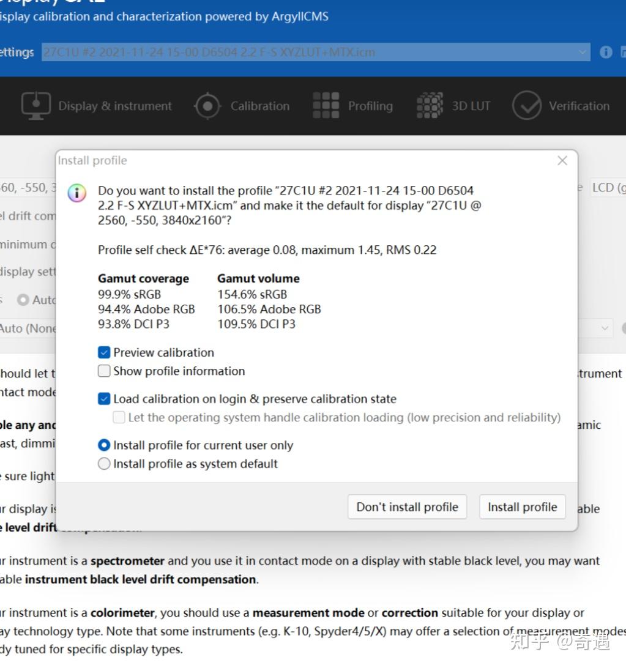Open the settings dropdown for 27C1U profile

click(x=583, y=52)
